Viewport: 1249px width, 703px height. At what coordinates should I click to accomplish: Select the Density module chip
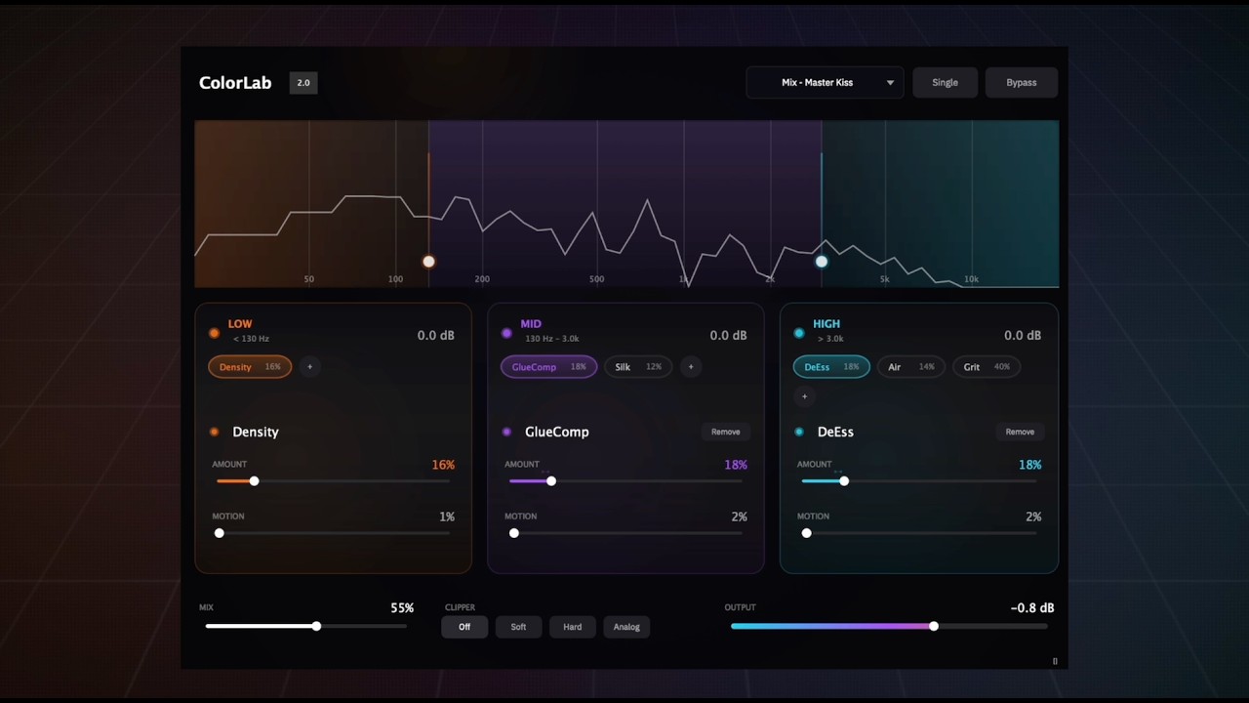(x=250, y=367)
